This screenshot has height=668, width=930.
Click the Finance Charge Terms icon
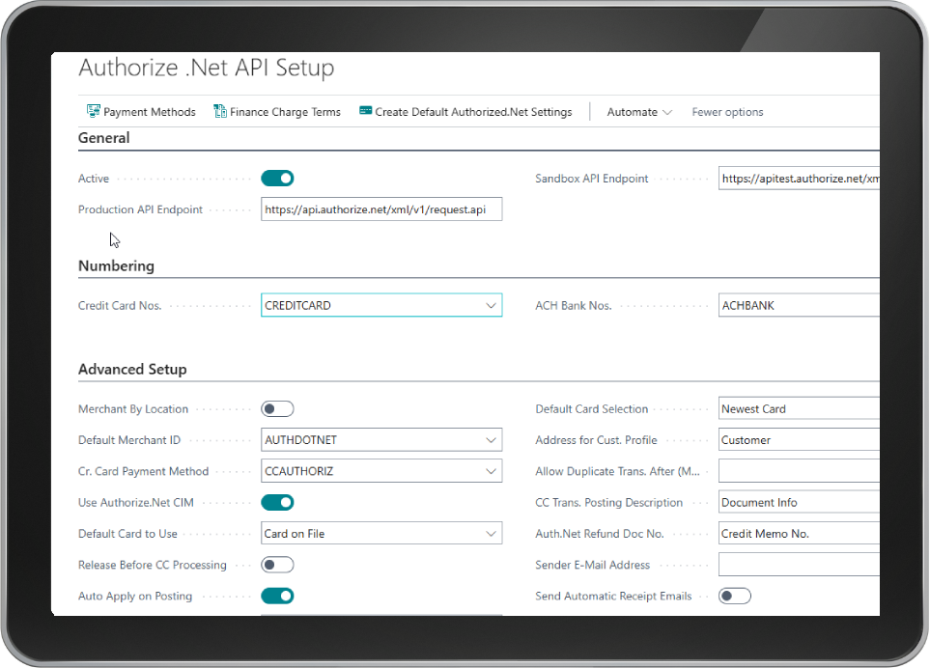click(220, 111)
